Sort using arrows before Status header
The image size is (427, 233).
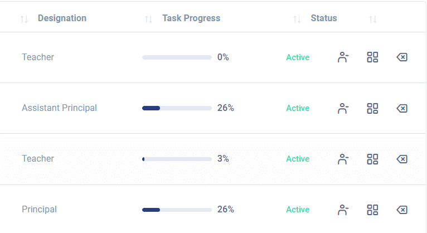point(297,19)
